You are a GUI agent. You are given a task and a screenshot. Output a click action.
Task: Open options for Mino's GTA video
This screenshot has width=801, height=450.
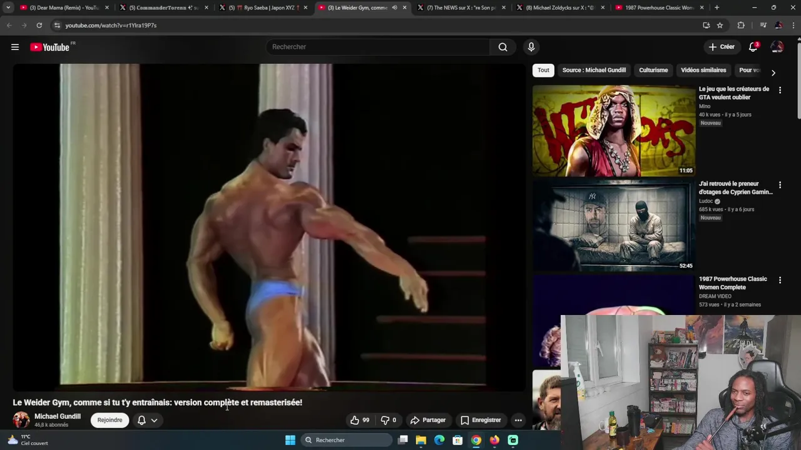(780, 90)
